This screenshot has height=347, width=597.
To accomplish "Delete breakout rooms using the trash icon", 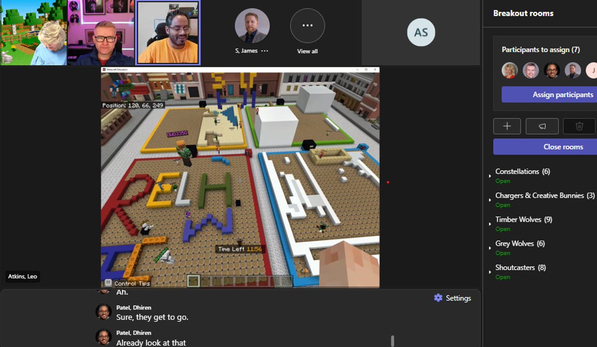I will pos(579,126).
